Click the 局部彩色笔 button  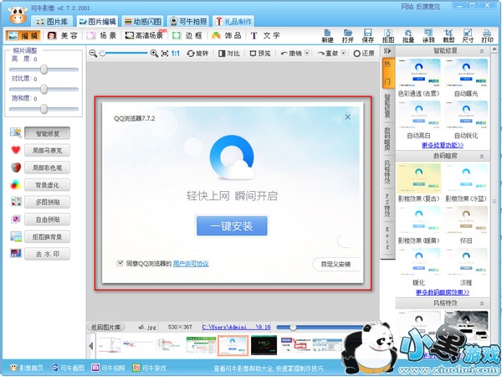click(48, 168)
